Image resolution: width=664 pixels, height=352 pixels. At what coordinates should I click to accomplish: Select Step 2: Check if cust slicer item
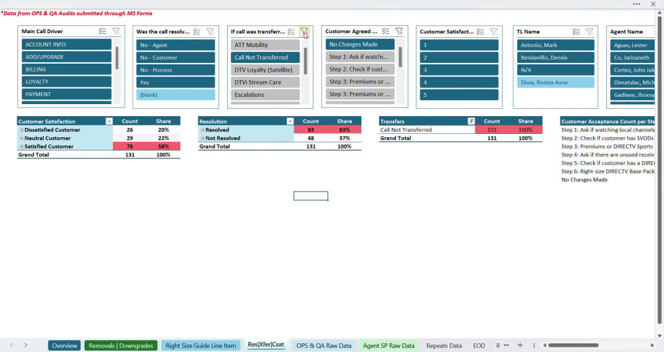tap(360, 70)
